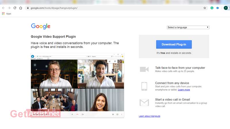Viewport: 230px width, 129px height.
Task: Click the envelope icon beside Gmail video call
Action: 144,103
